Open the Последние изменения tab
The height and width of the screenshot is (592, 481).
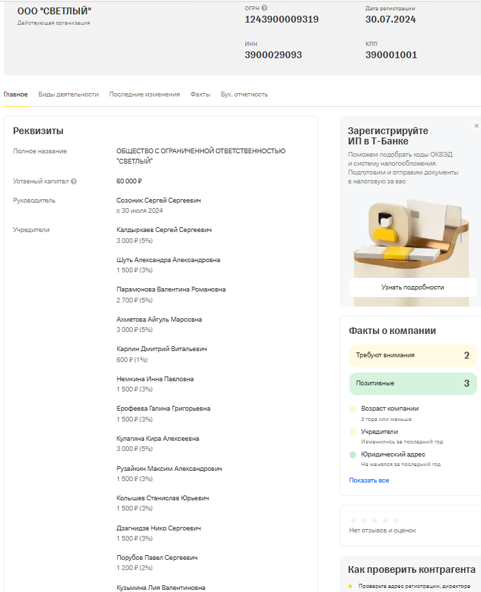[144, 94]
